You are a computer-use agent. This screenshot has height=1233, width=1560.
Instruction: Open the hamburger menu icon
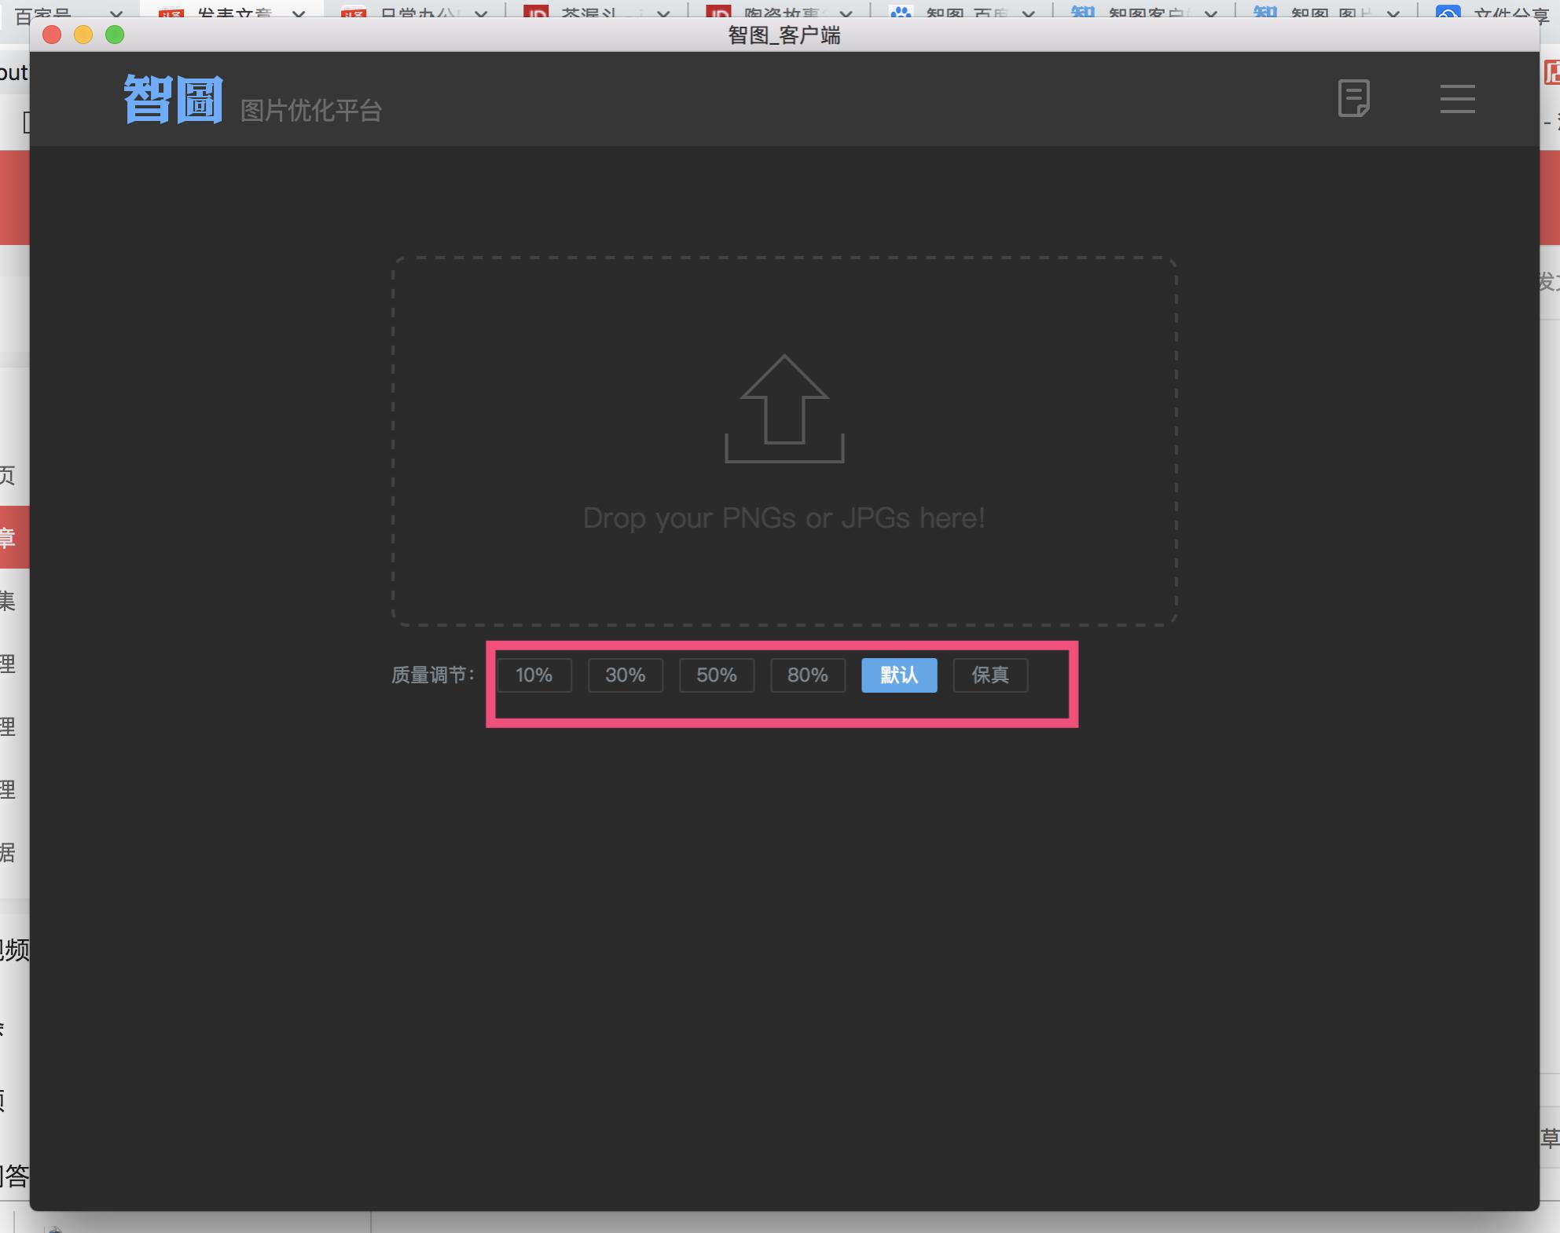[x=1457, y=99]
